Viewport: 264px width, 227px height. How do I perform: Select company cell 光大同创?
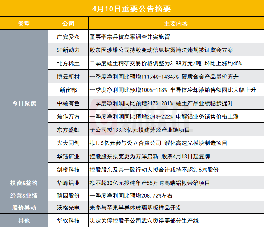pos(68,143)
